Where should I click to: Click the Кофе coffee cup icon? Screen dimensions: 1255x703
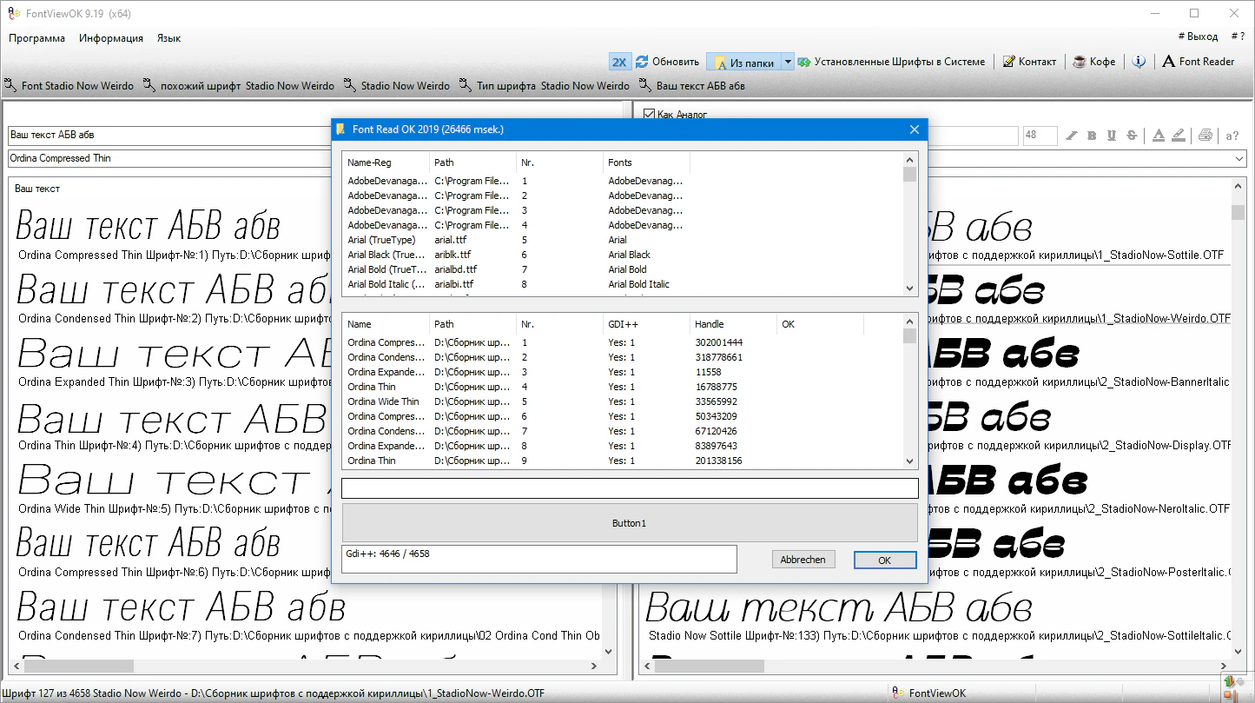pos(1080,62)
